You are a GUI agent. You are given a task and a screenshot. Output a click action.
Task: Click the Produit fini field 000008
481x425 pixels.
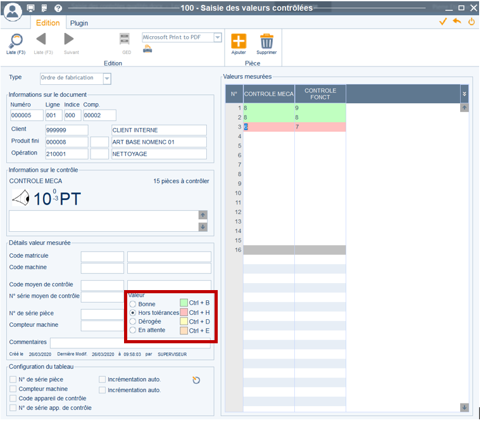click(x=66, y=142)
